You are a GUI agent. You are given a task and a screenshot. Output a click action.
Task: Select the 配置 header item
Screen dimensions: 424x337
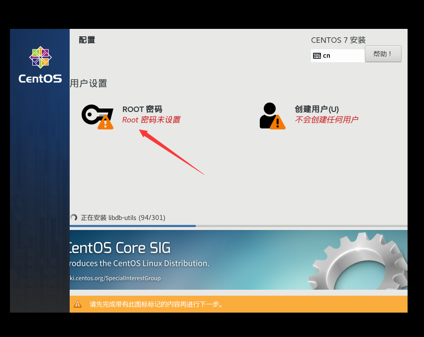(87, 40)
